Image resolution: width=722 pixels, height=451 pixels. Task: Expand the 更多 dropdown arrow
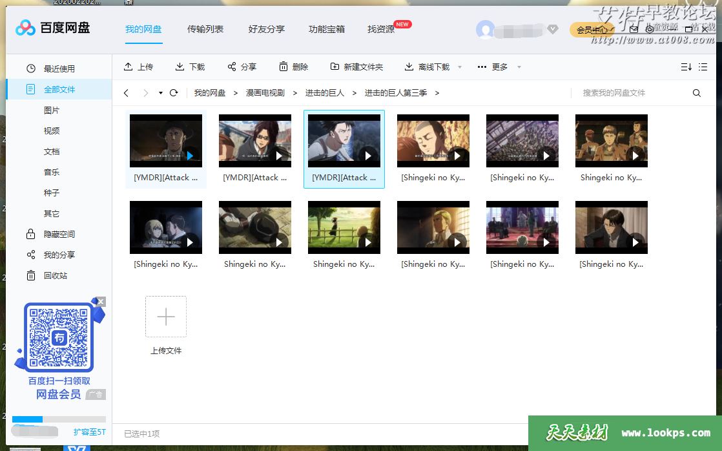pos(519,67)
